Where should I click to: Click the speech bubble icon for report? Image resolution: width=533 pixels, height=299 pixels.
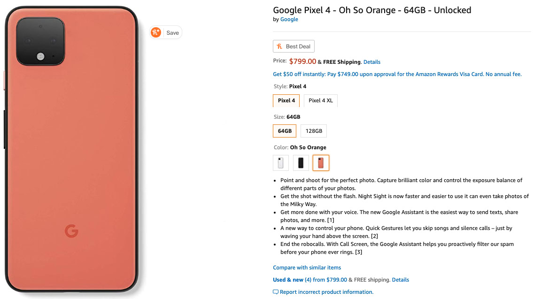(276, 292)
